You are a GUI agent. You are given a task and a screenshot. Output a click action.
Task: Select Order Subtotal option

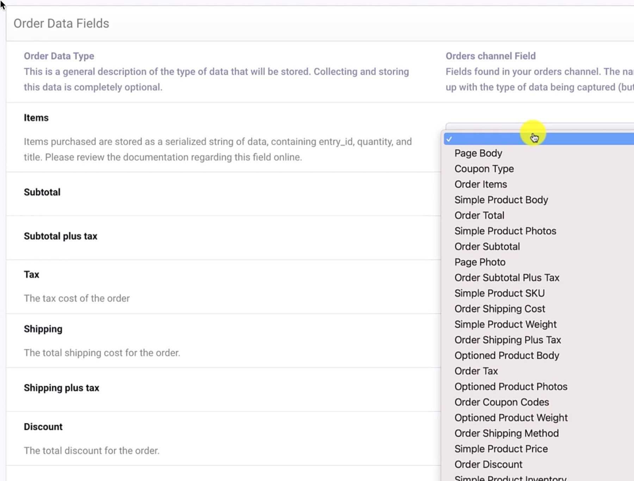[x=487, y=246]
